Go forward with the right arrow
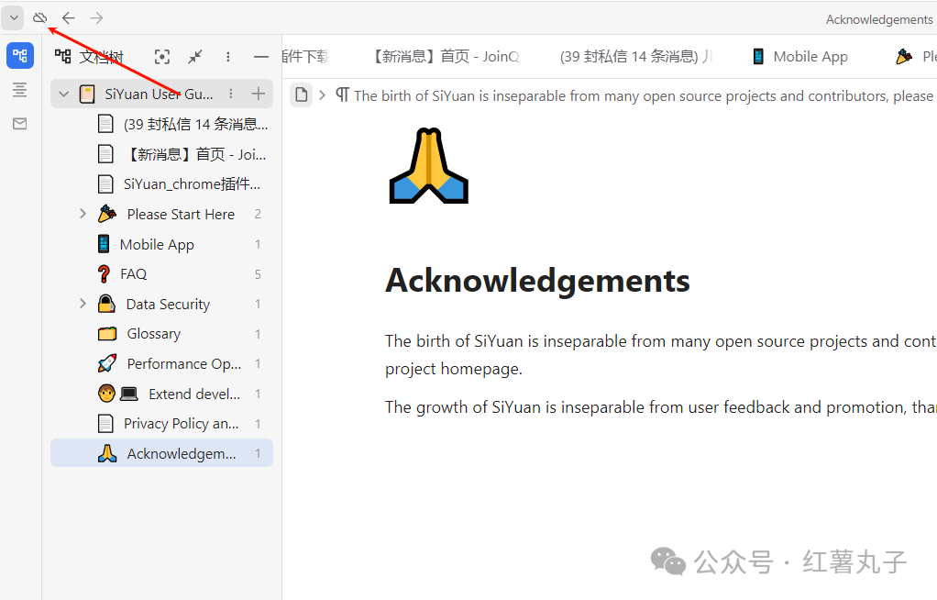937x600 pixels. pyautogui.click(x=97, y=18)
